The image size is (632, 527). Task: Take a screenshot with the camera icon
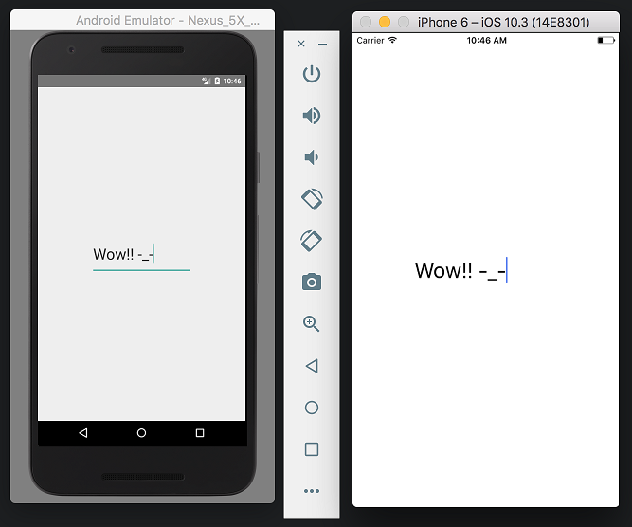pyautogui.click(x=312, y=282)
